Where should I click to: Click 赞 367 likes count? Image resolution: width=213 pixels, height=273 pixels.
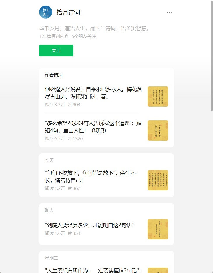(x=74, y=188)
